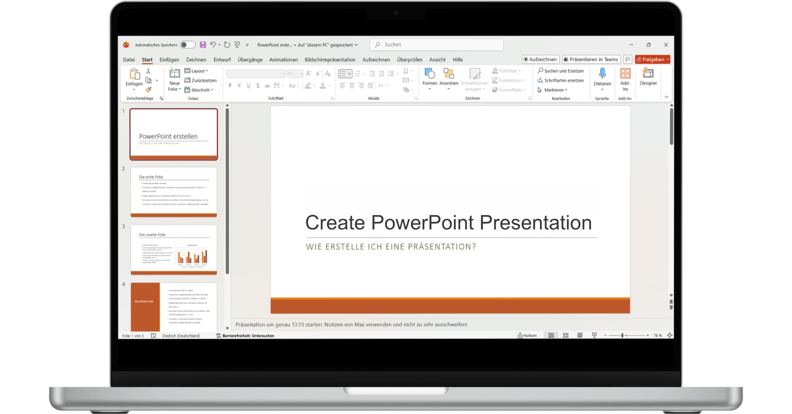Open Suchen und Ersetzen
Image resolution: width=792 pixels, height=414 pixels.
561,70
